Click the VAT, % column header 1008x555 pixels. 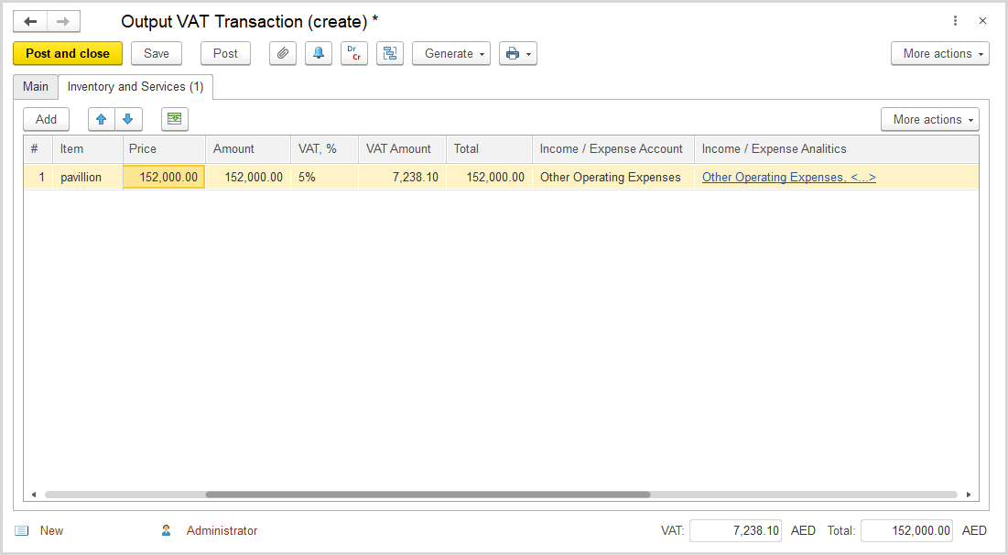[x=325, y=148]
